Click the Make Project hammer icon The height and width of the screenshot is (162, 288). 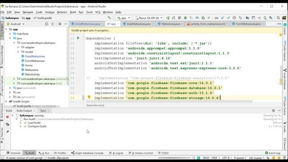click(x=109, y=18)
